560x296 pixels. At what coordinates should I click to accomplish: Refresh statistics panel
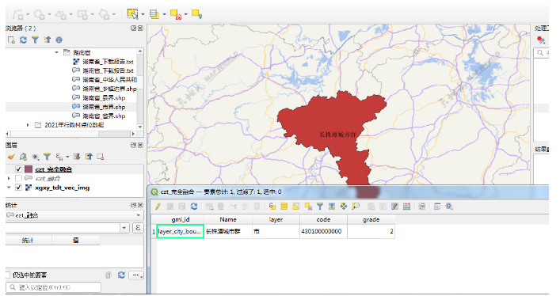[122, 275]
